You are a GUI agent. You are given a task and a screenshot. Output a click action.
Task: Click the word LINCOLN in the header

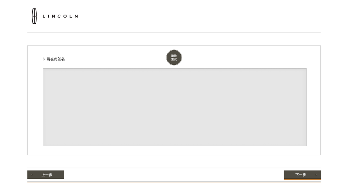pyautogui.click(x=60, y=16)
